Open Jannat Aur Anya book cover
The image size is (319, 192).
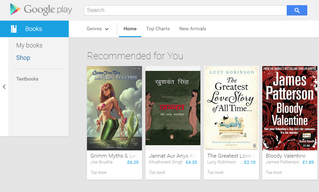[173, 108]
